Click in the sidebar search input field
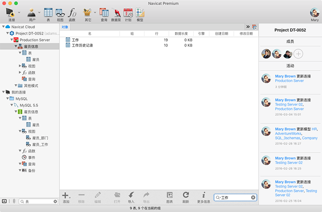The image size is (322, 212). [39, 201]
